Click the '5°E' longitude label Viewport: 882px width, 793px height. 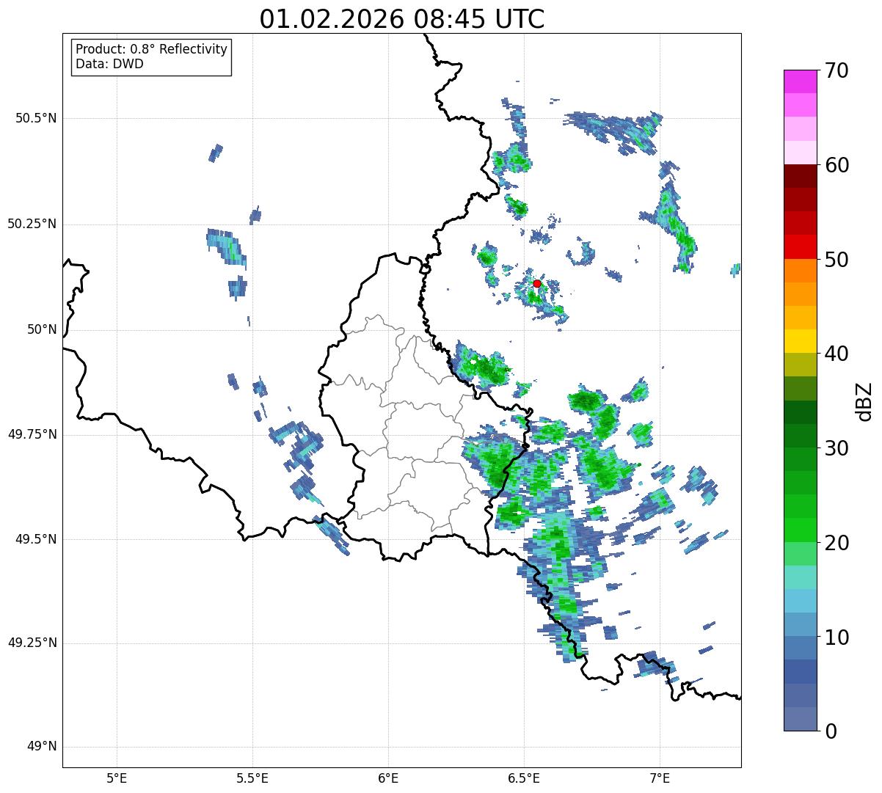(x=117, y=778)
